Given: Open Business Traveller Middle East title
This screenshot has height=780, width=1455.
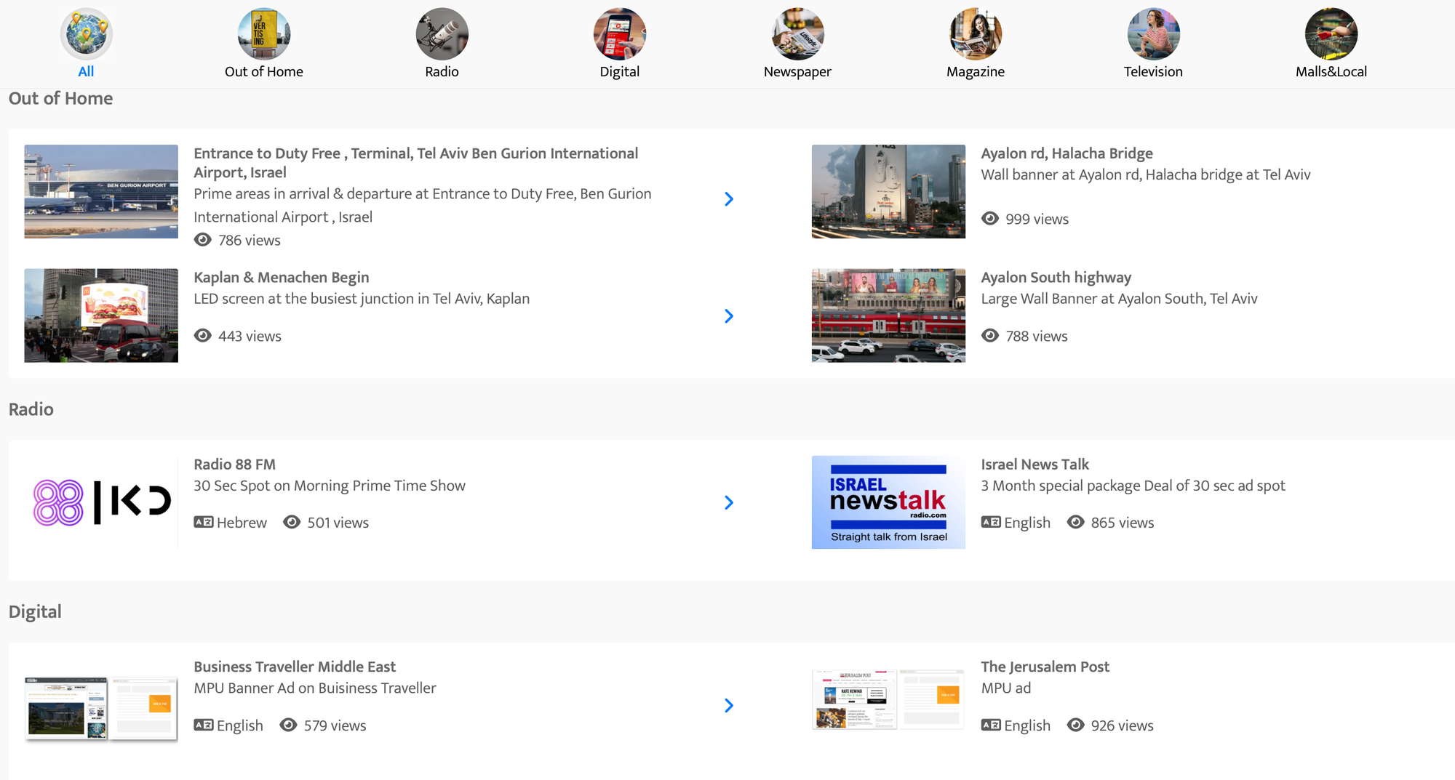Looking at the screenshot, I should [295, 667].
